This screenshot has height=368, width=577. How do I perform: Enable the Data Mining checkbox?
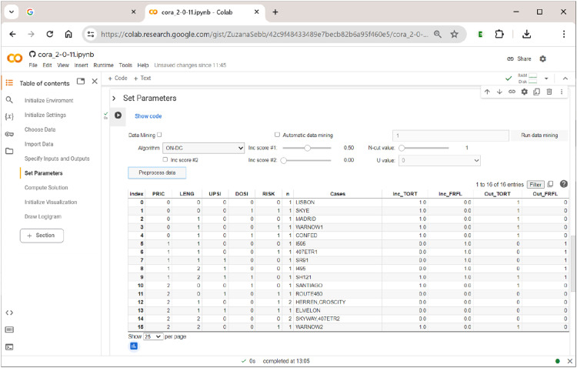(x=159, y=135)
